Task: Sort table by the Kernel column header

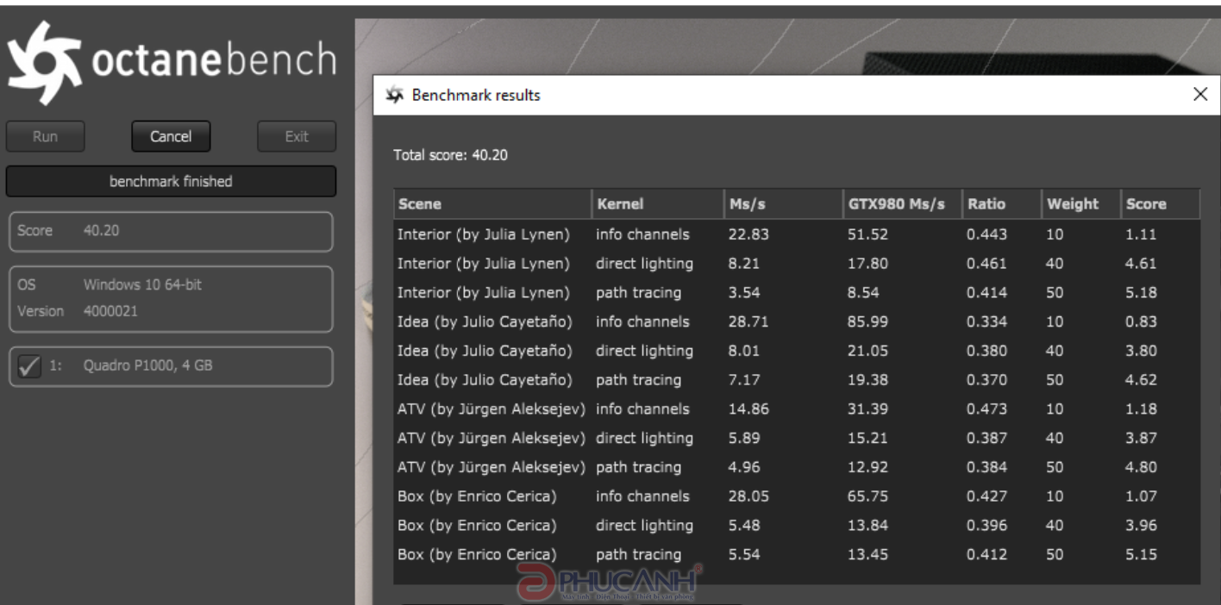Action: click(x=658, y=204)
